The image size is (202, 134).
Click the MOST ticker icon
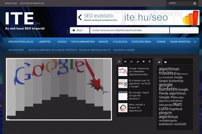pyautogui.click(x=74, y=30)
